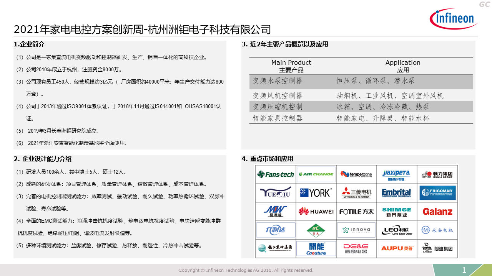Select the FOTILE 方太 logo
Image resolution: width=492 pixels, height=276 pixels.
pos(356,212)
